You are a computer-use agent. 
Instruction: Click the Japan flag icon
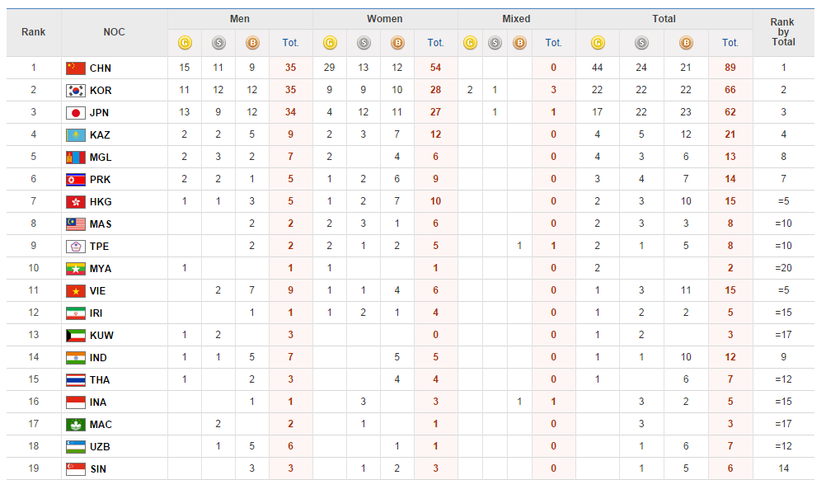coord(76,113)
